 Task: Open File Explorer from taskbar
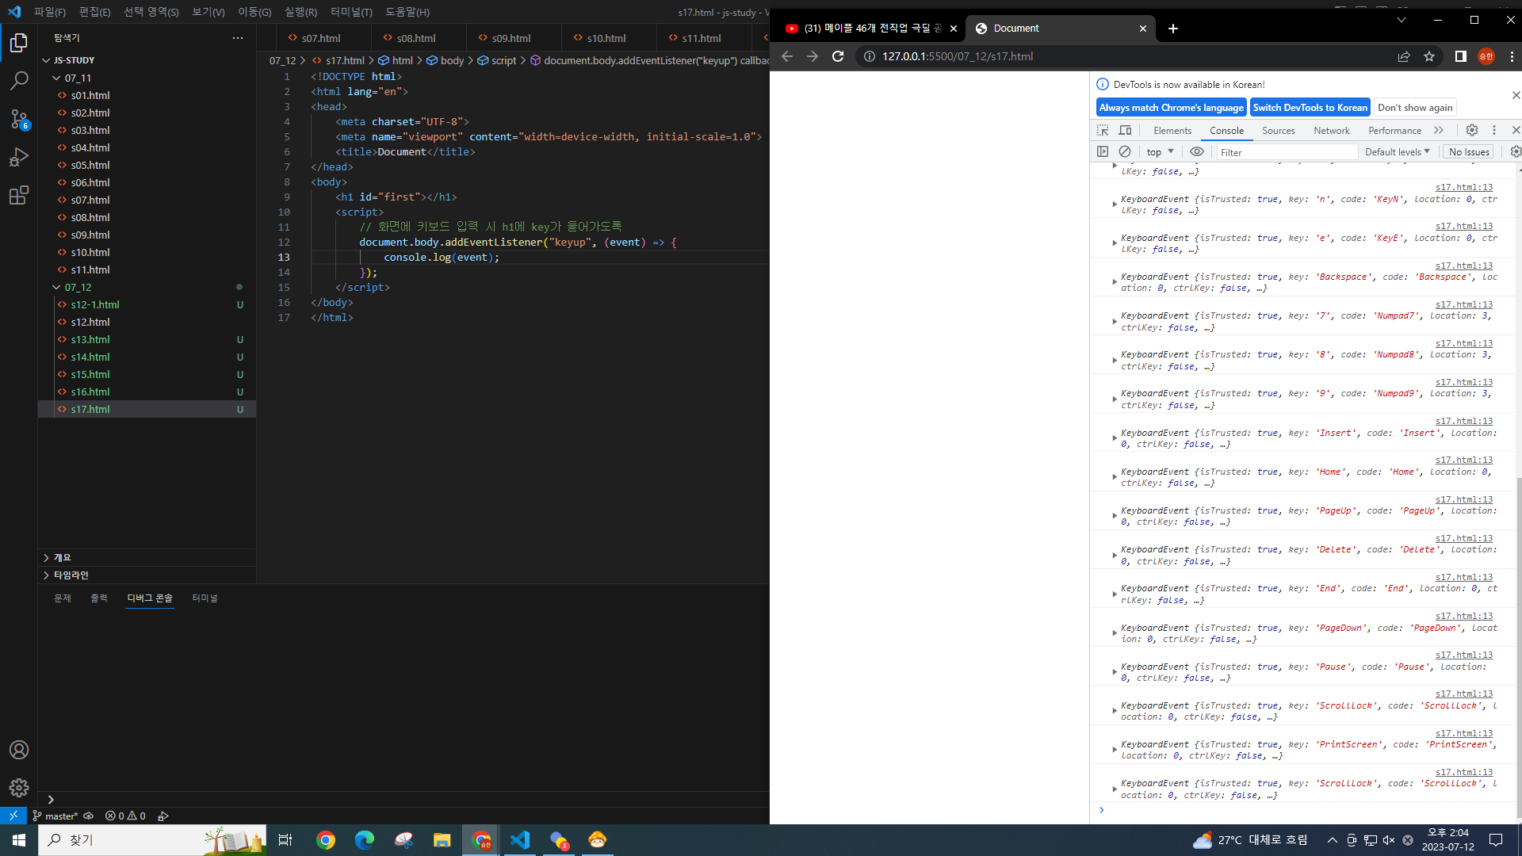(x=442, y=839)
